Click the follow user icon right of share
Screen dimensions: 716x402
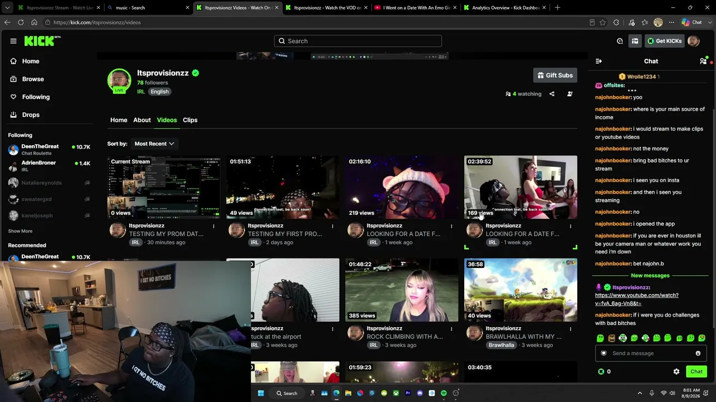[x=570, y=94]
